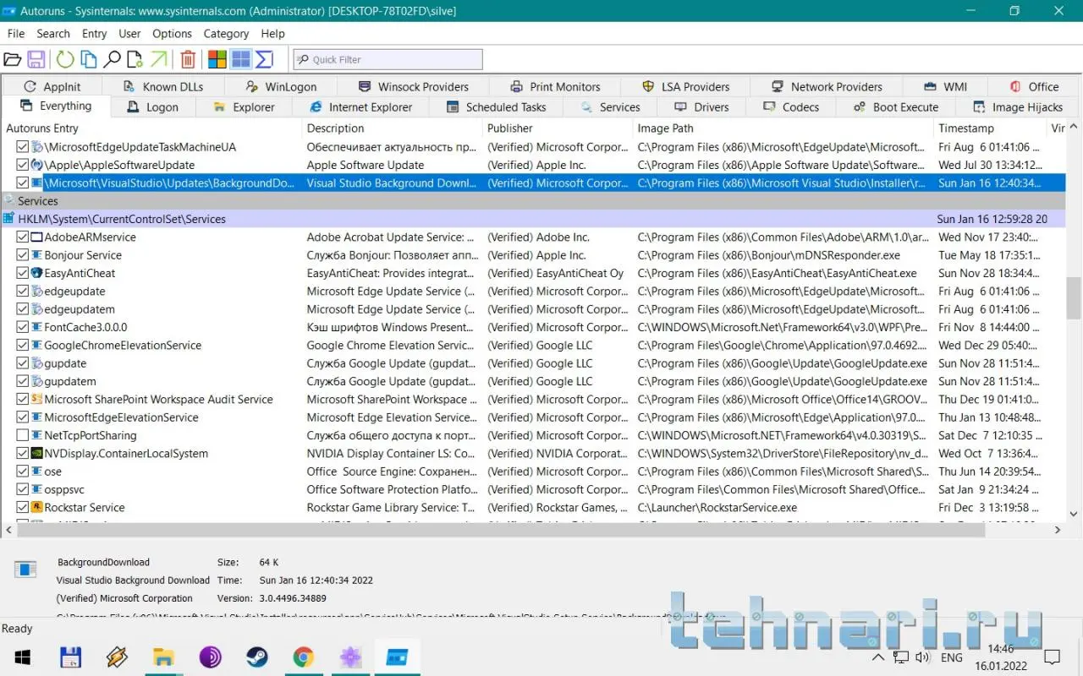
Task: Uncheck the GoogleChromeElevationService checkbox
Action: pyautogui.click(x=23, y=346)
